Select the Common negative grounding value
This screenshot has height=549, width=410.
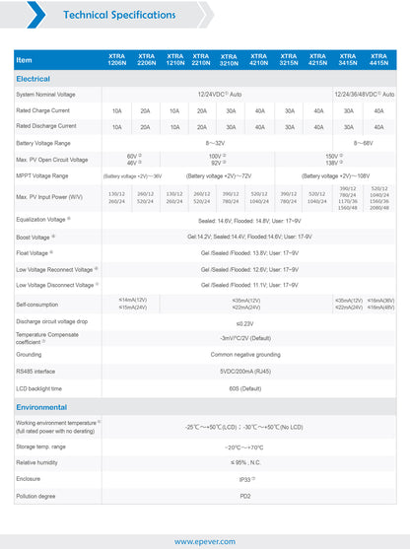pos(245,355)
